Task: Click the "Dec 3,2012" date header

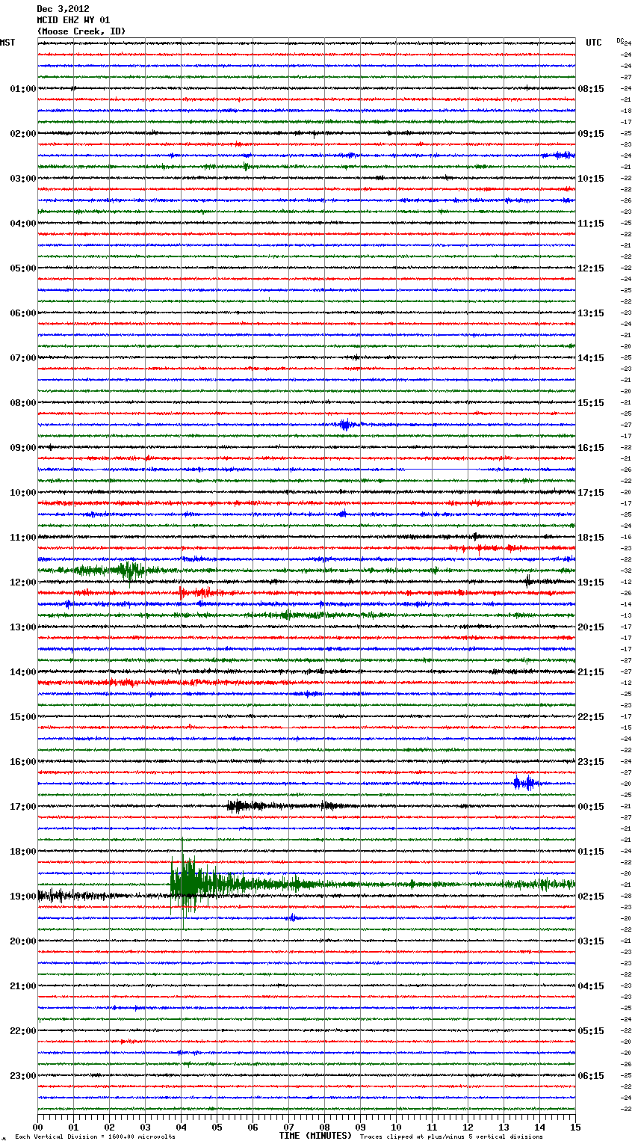Action: (63, 9)
